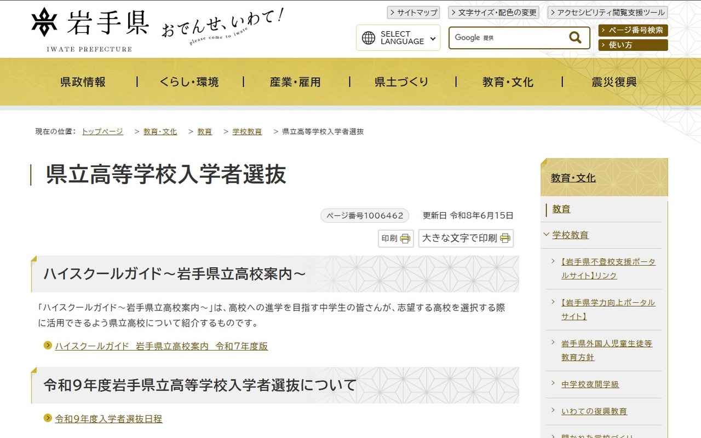The image size is (701, 438).
Task: Click the おでんせ、いわて! slogan graphic
Action: (x=222, y=27)
